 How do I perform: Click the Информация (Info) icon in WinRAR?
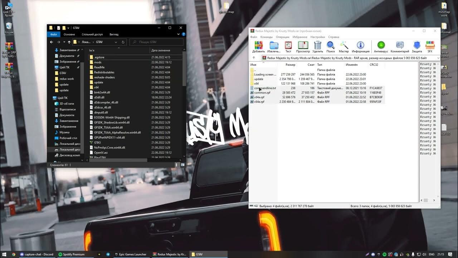360,47
